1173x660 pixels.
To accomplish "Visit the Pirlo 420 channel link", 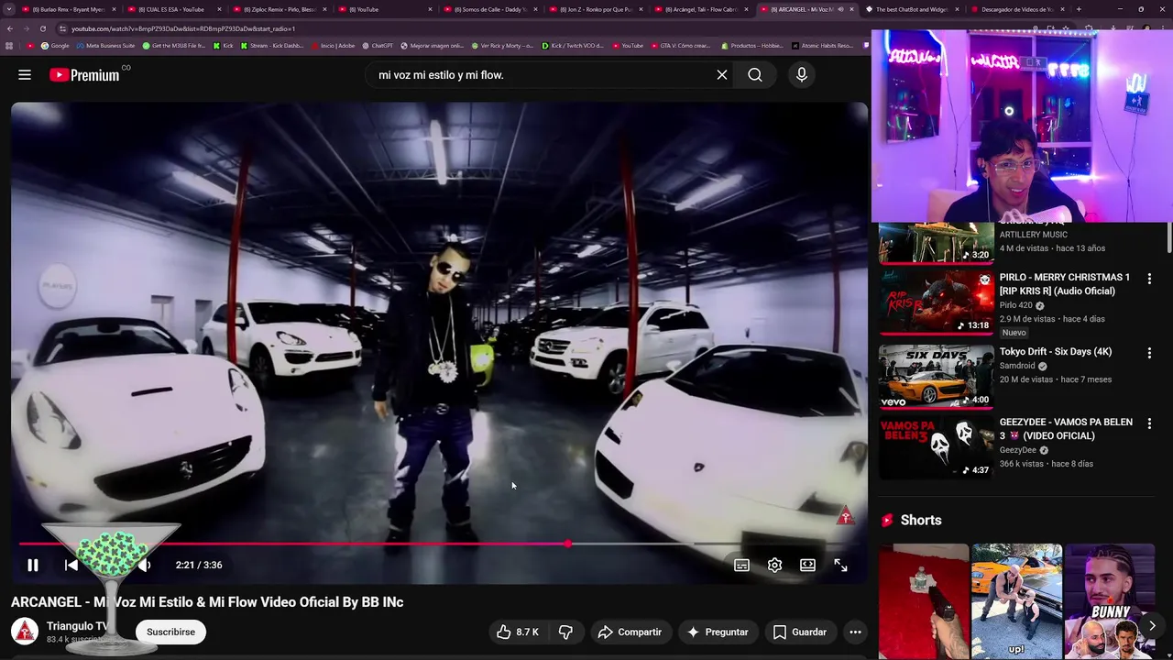I will (x=1015, y=305).
